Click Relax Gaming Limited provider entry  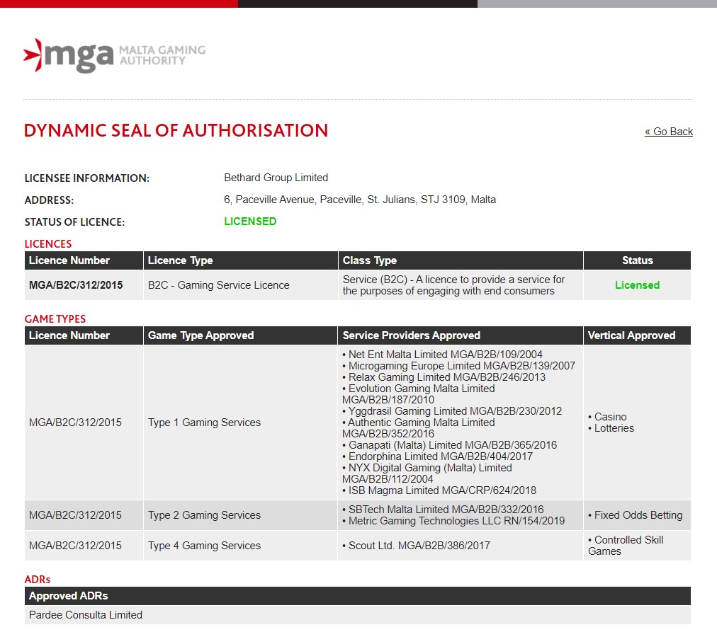pyautogui.click(x=444, y=377)
